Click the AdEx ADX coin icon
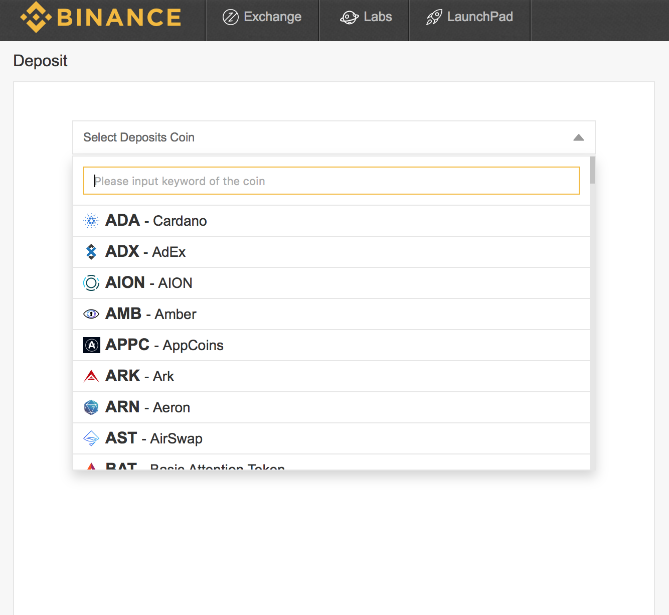The height and width of the screenshot is (615, 669). tap(91, 252)
